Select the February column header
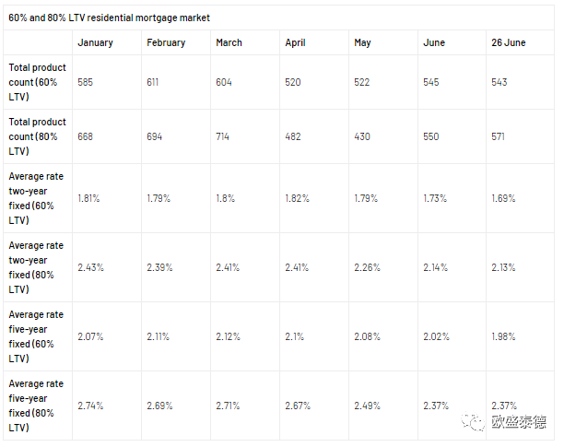 166,42
